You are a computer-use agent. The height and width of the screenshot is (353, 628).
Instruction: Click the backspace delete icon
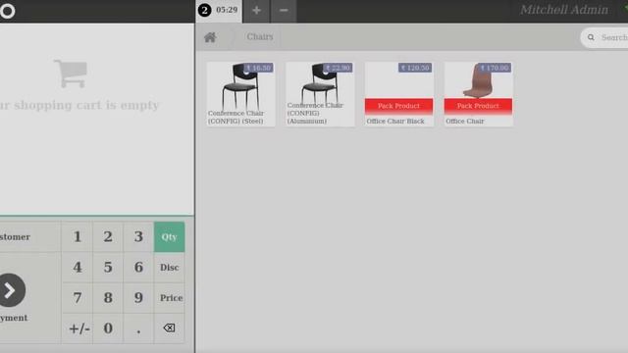[x=169, y=328]
